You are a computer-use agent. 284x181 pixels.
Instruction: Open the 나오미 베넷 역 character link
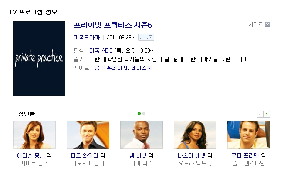pyautogui.click(x=195, y=155)
